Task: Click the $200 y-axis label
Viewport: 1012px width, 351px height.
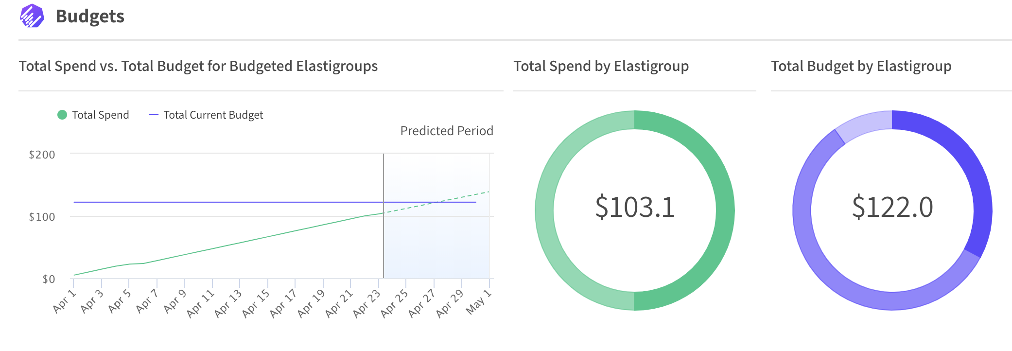Action: (42, 155)
